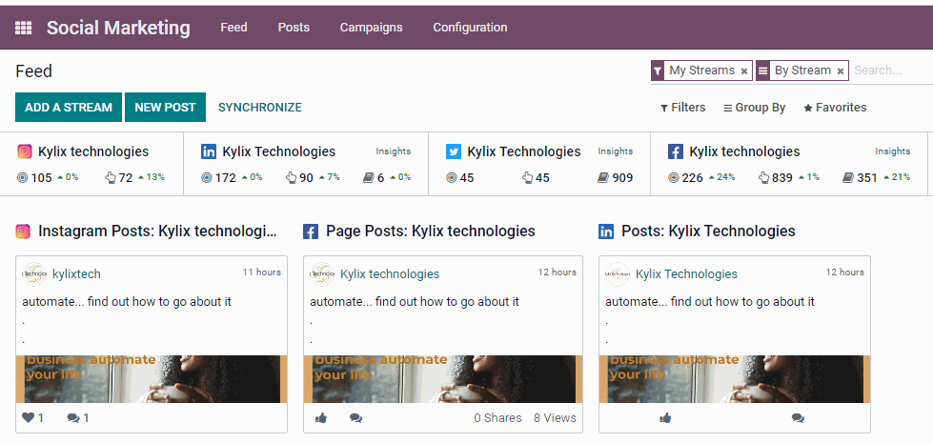The height and width of the screenshot is (443, 933).
Task: Open comments on the kylixtech Instagram post
Action: [73, 418]
